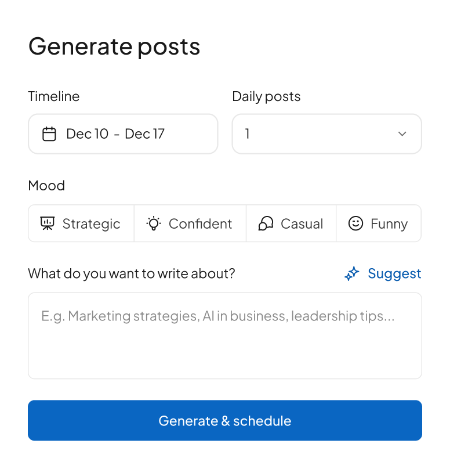Screen dimensions: 450x469
Task: Click the sparkles icon next to Suggest
Action: coord(352,273)
